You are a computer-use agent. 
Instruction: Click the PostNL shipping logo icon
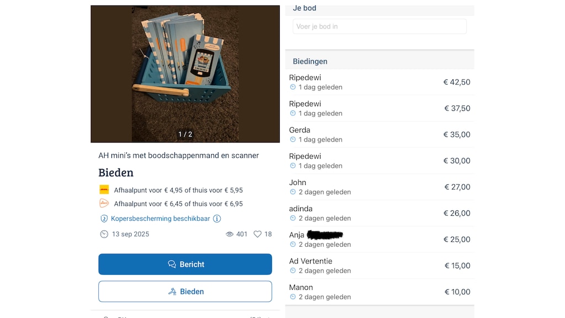point(104,203)
